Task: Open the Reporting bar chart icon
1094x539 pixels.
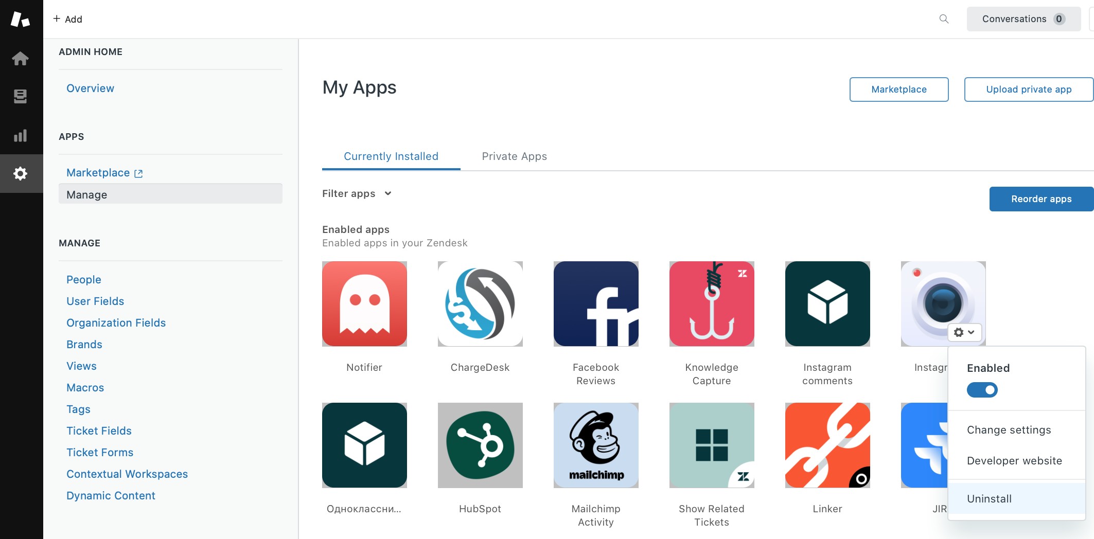Action: 20,135
